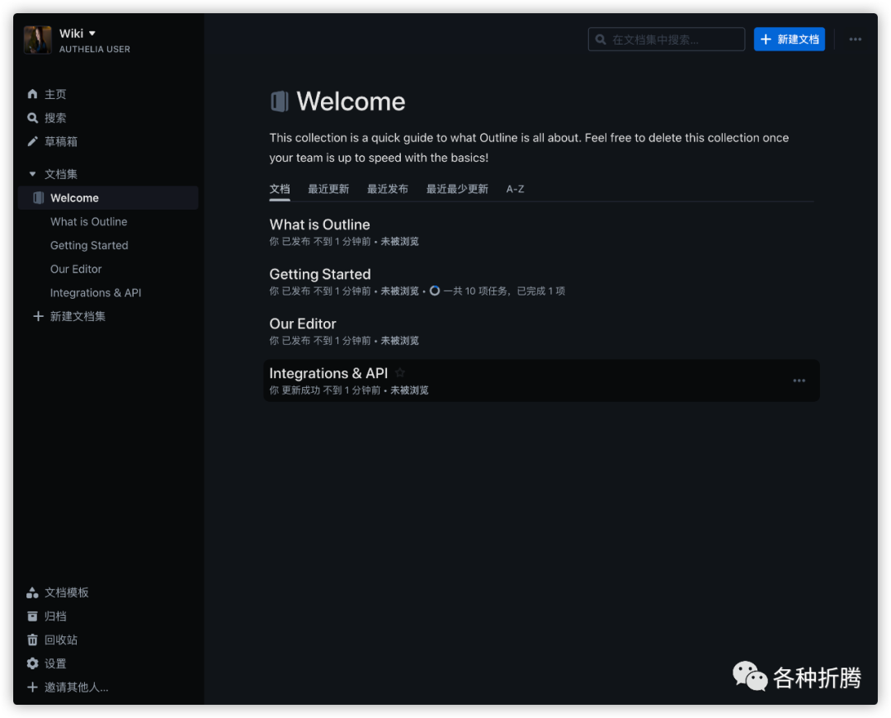
Task: Open 文档模板 templates icon
Action: (32, 593)
